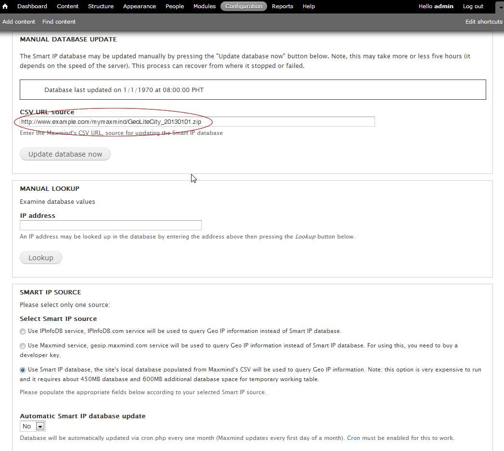Open the Structure admin menu
504x451 pixels.
[x=101, y=6]
